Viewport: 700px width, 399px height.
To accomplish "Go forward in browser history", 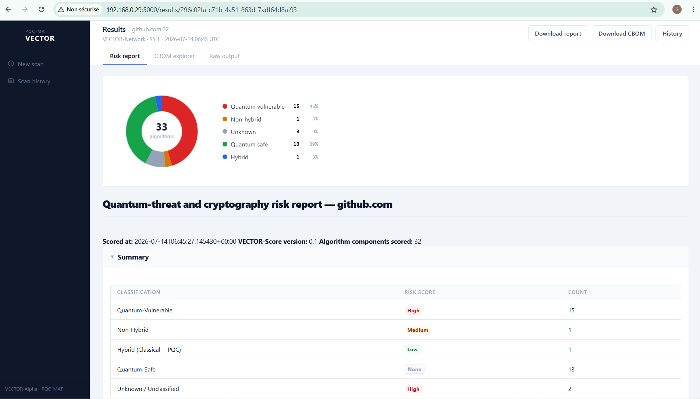I will click(25, 10).
